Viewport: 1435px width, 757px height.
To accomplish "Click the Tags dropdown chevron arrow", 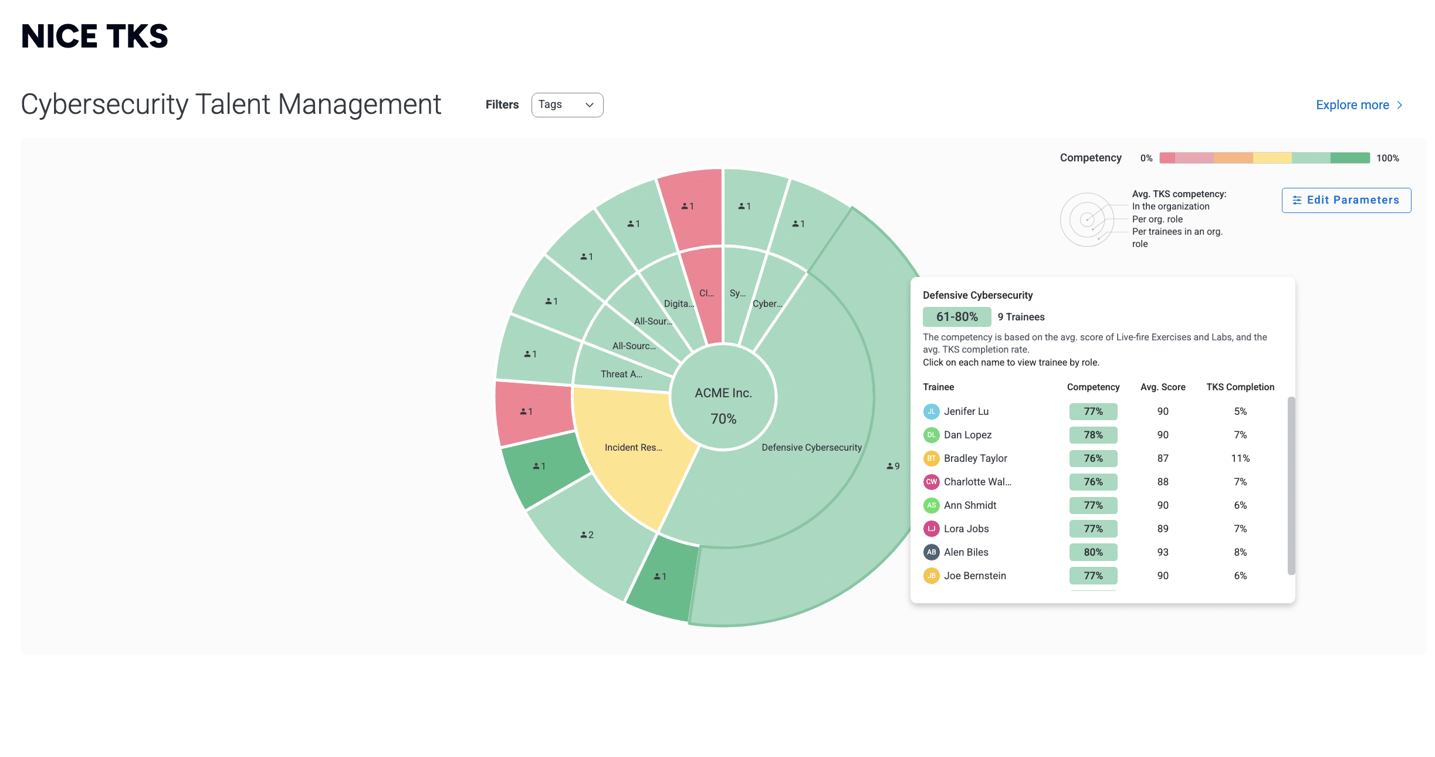I will 590,105.
